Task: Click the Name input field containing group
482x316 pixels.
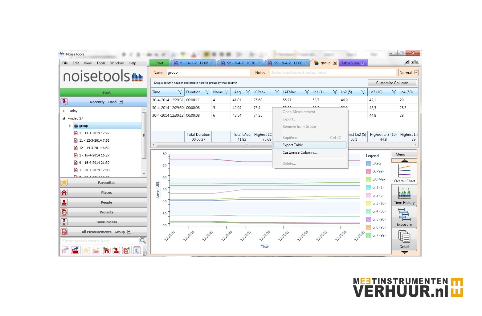Action: click(x=208, y=73)
